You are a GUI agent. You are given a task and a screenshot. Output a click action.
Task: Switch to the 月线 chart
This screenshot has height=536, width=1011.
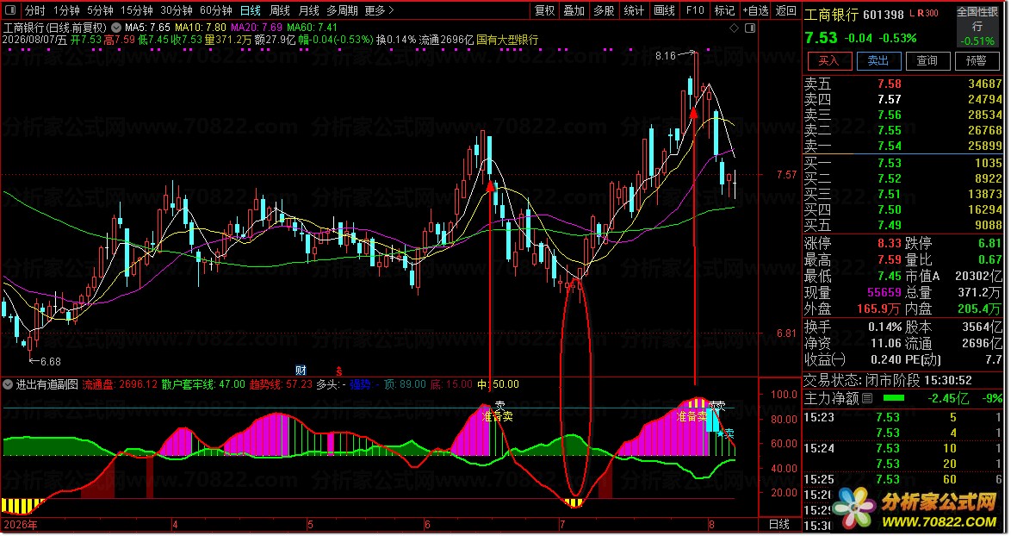click(309, 10)
